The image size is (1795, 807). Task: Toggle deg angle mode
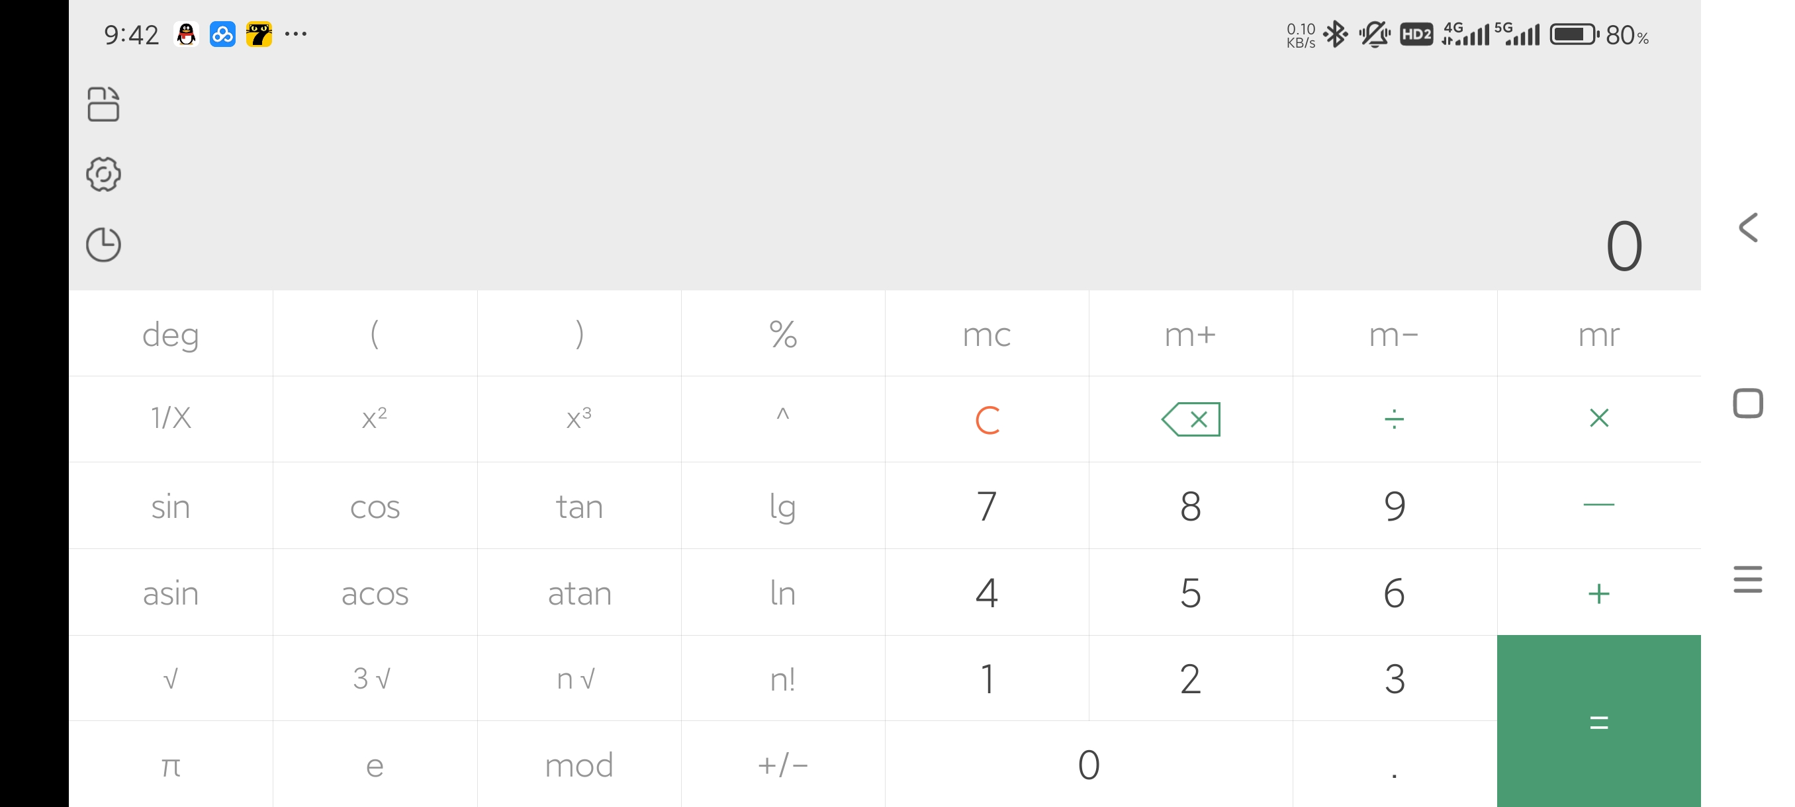[171, 334]
